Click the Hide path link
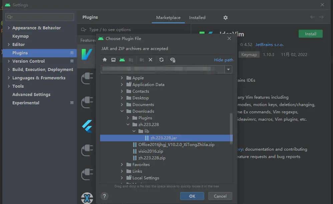The height and width of the screenshot is (204, 333). click(223, 60)
